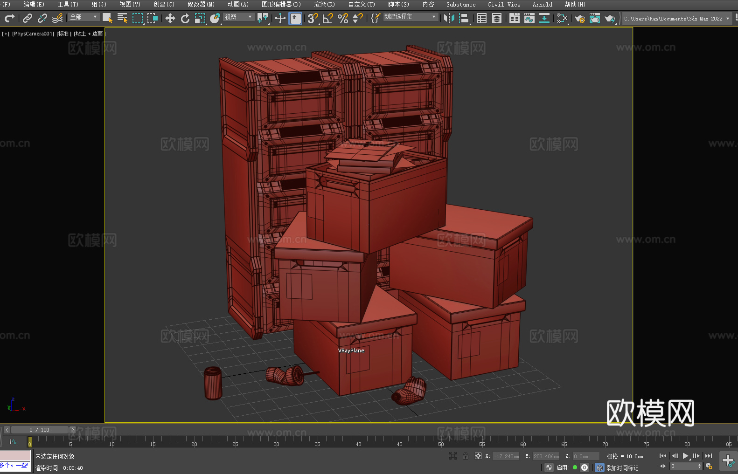Open the PhysCamera001 viewport view menu
Image resolution: width=738 pixels, height=474 pixels.
(x=33, y=34)
